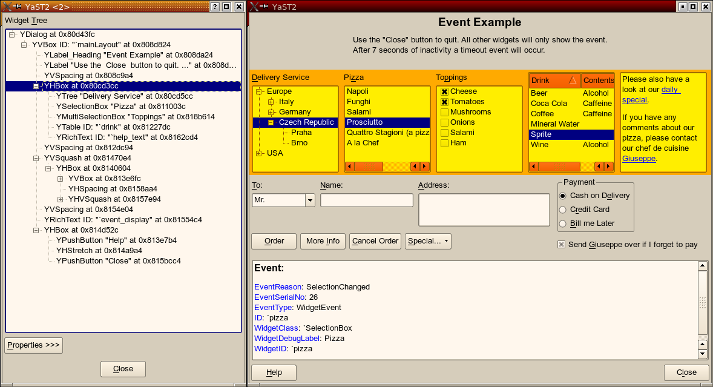Choose Bill me Later payment

pos(563,223)
